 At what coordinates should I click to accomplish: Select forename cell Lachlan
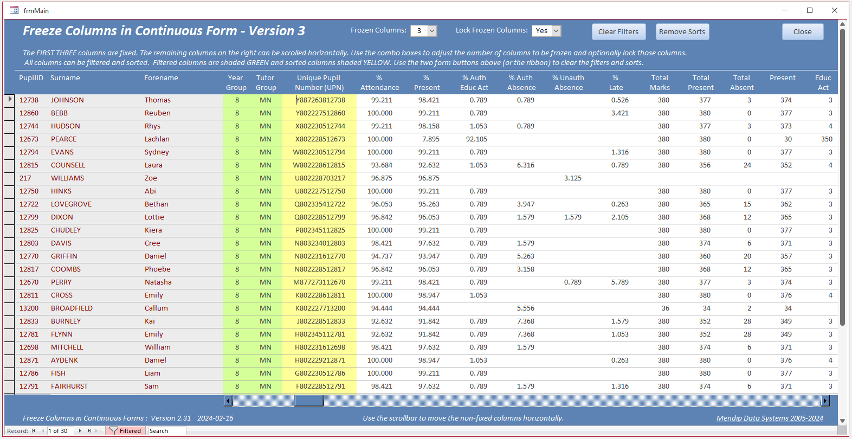tap(157, 139)
